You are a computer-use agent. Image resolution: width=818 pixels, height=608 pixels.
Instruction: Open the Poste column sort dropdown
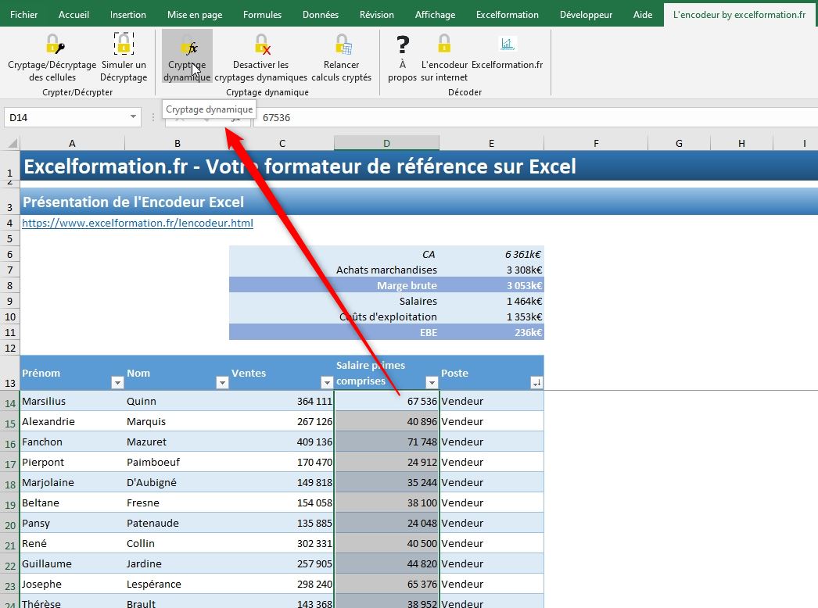pos(536,383)
